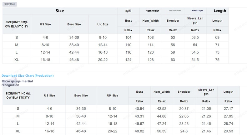The height and width of the screenshot is (140, 247).
Task: Click the sleeve length value 21.06 cell
Action: coord(206,109)
